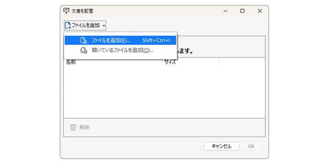Click the 名前 column header
The width and height of the screenshot is (329, 164).
pyautogui.click(x=113, y=62)
